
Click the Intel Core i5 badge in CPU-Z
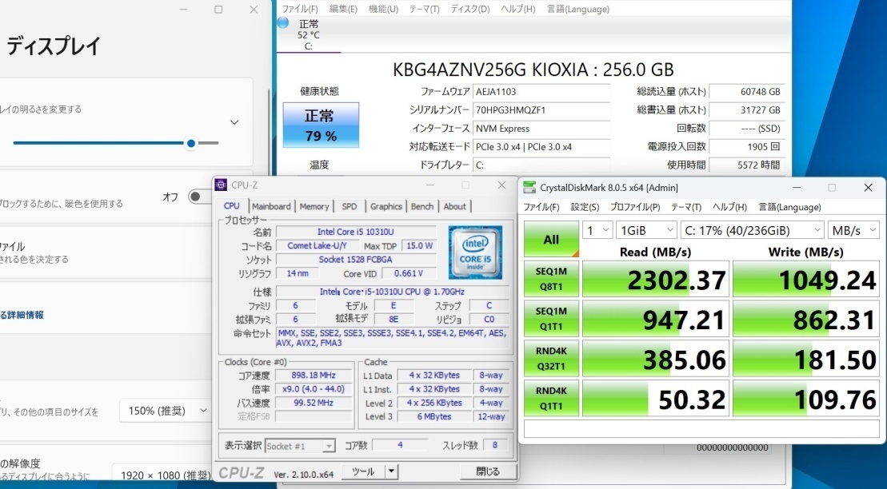coord(475,252)
